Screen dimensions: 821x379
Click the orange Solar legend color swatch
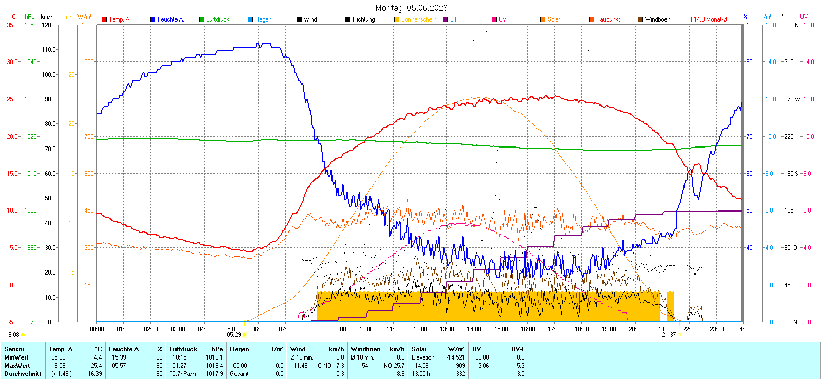coord(543,19)
